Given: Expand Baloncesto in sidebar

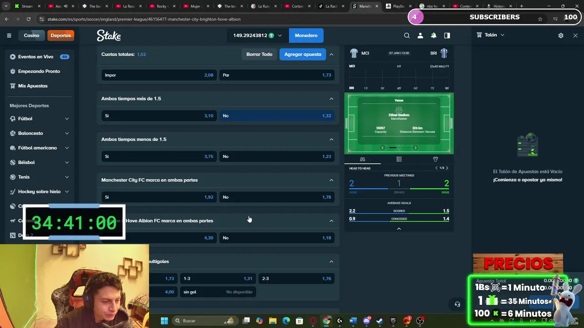Looking at the screenshot, I should tap(67, 133).
